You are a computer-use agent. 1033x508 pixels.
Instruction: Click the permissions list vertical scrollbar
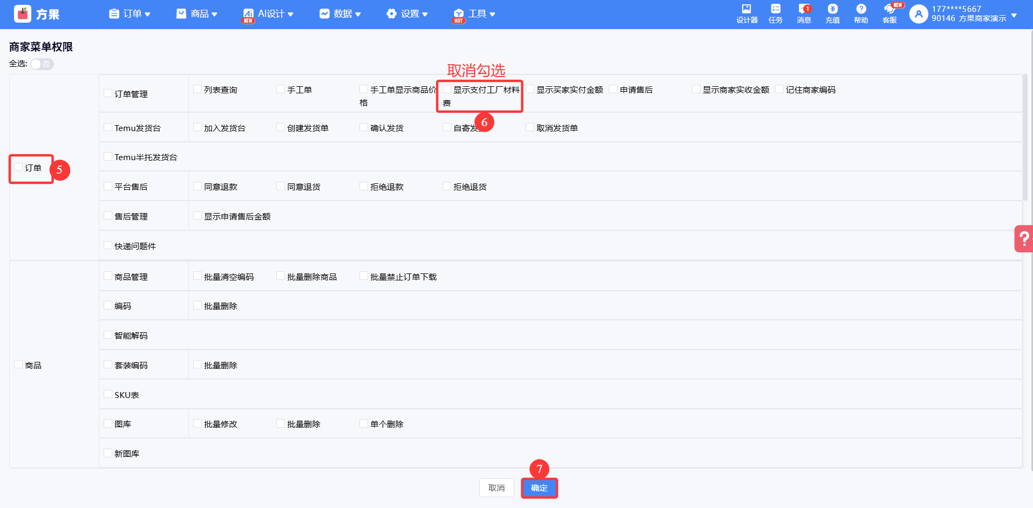(x=1025, y=138)
